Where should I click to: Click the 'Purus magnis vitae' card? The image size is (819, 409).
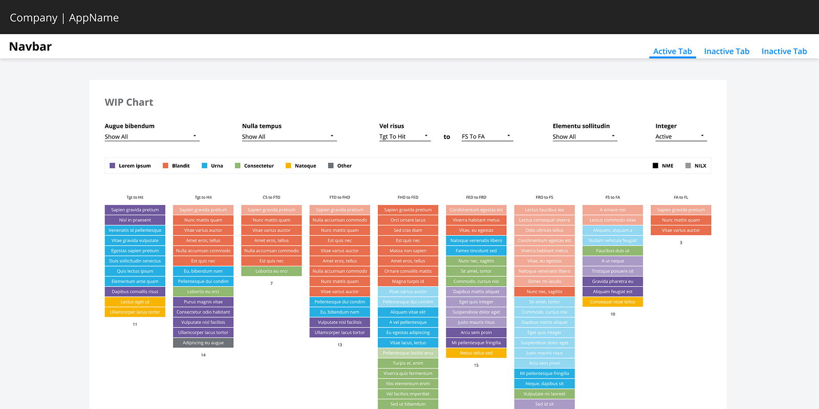point(203,302)
